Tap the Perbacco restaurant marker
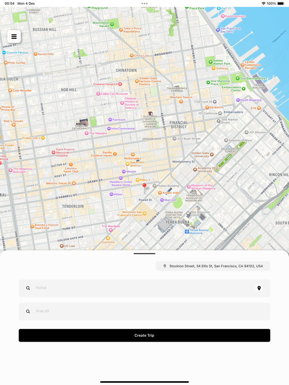Image resolution: width=289 pixels, height=385 pixels. pyautogui.click(x=207, y=107)
